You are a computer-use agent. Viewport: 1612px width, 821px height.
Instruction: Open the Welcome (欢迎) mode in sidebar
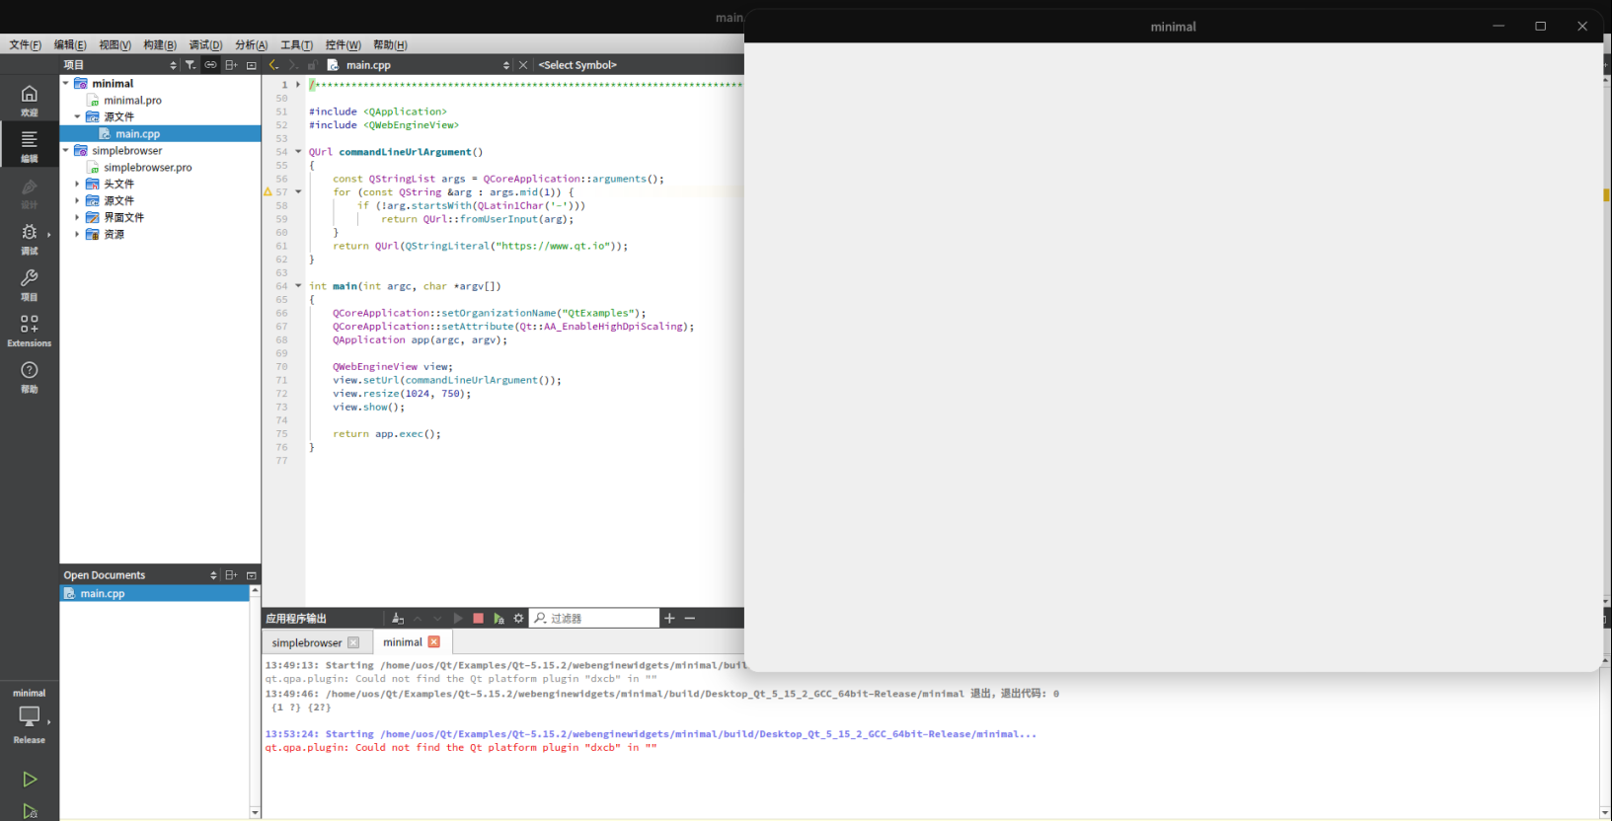pos(30,100)
